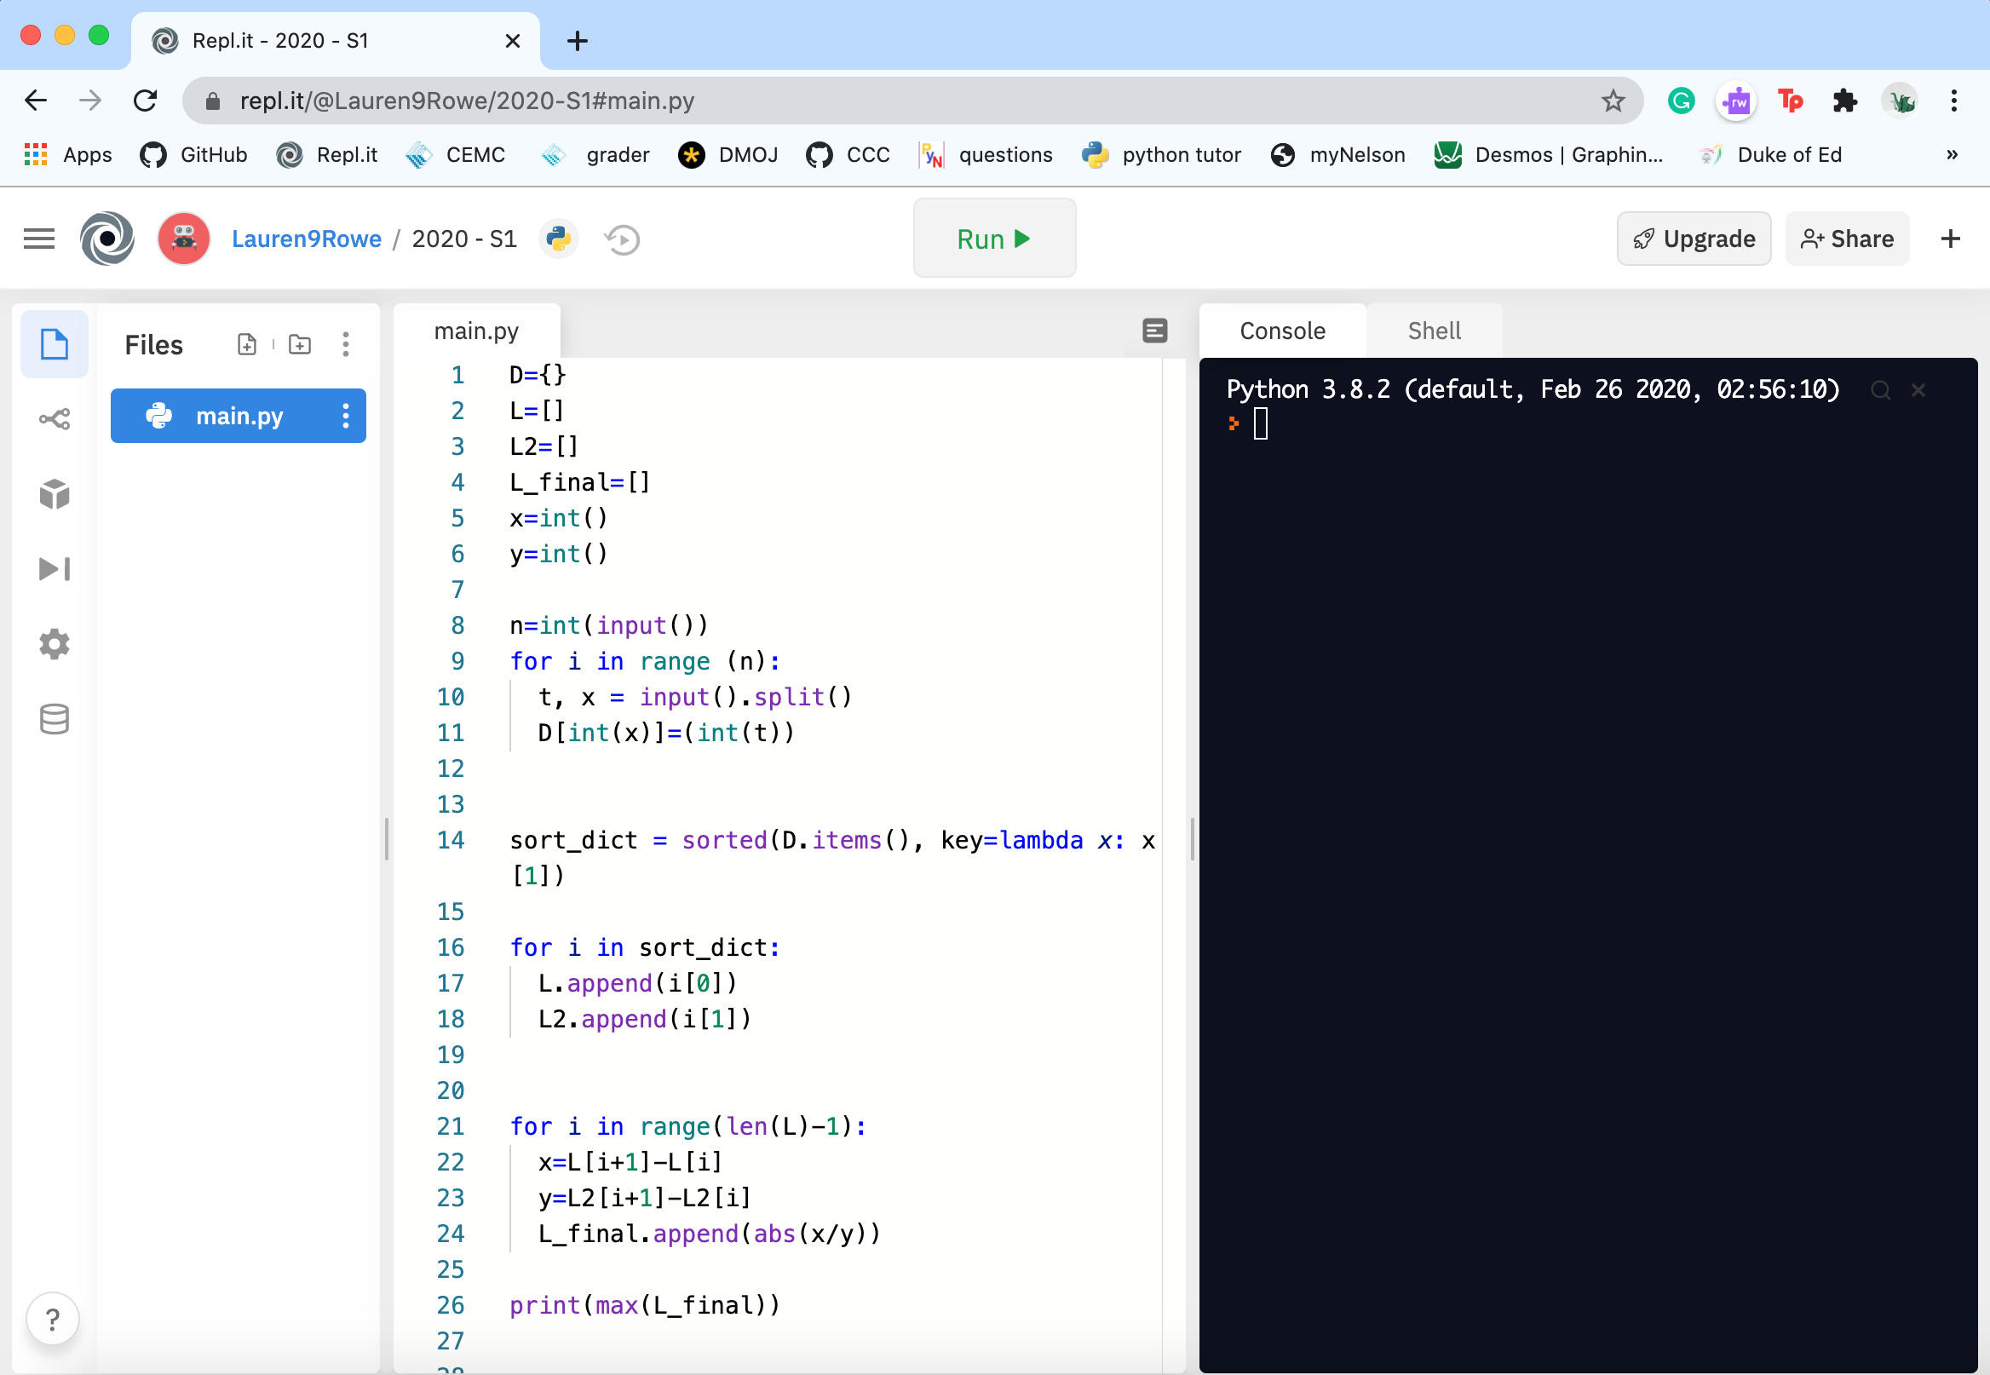This screenshot has height=1375, width=1990.
Task: Toggle the Files panel sidebar icon
Action: click(x=55, y=345)
